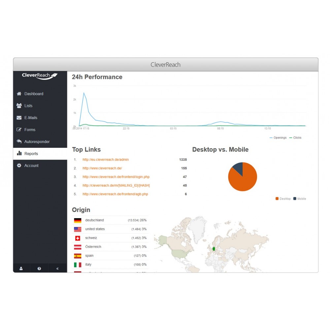Screen dimensions: 330x330
Task: Click the united states country name
Action: pyautogui.click(x=95, y=229)
